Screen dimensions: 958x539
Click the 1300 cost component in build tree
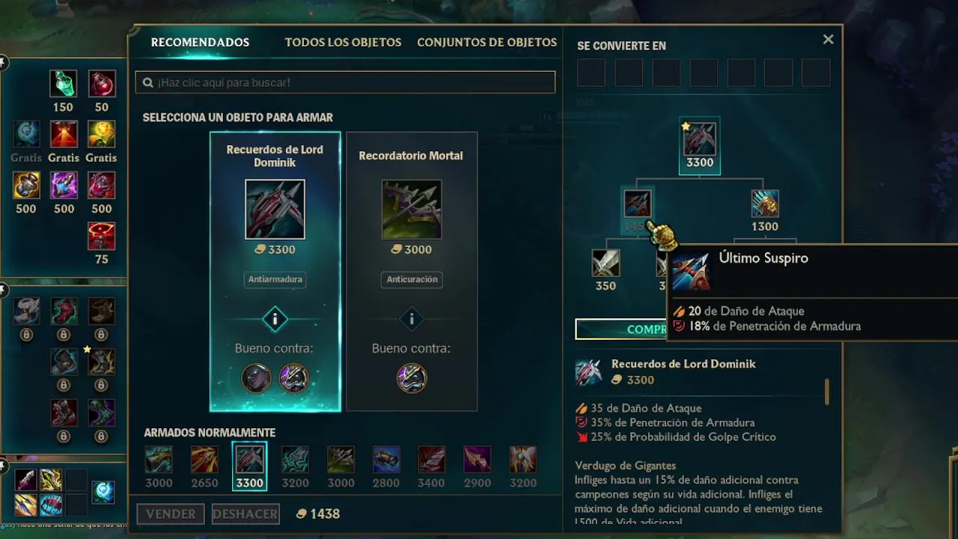coord(765,204)
